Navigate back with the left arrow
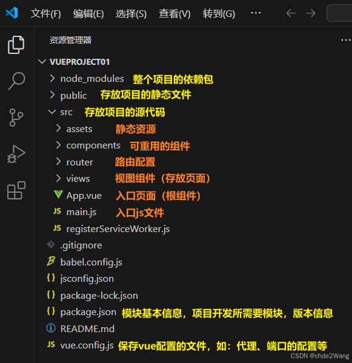Screen dimensions: 352x363 pyautogui.click(x=291, y=13)
